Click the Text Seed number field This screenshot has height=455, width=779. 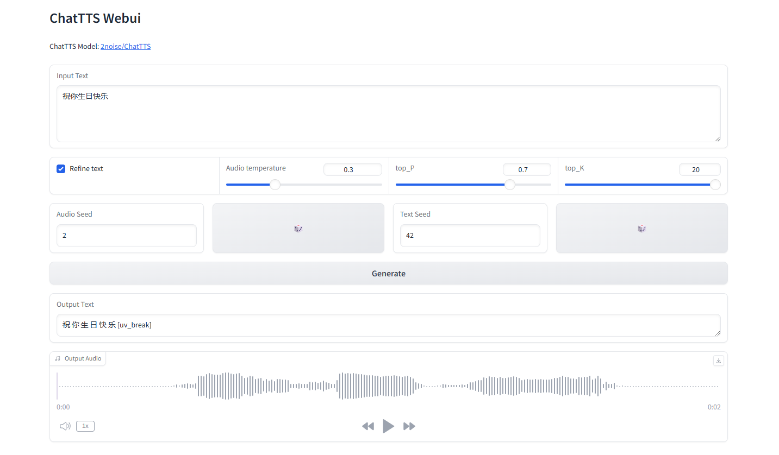pyautogui.click(x=470, y=236)
